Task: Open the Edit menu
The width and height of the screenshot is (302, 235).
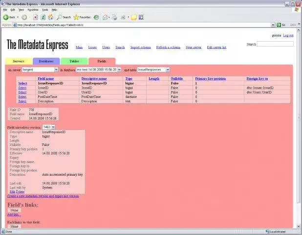Action: click(x=13, y=10)
